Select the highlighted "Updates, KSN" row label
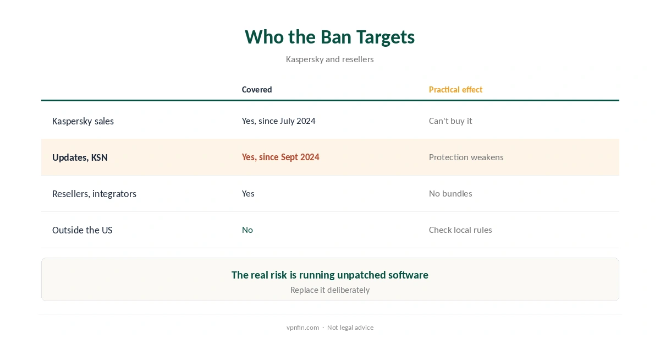 80,157
